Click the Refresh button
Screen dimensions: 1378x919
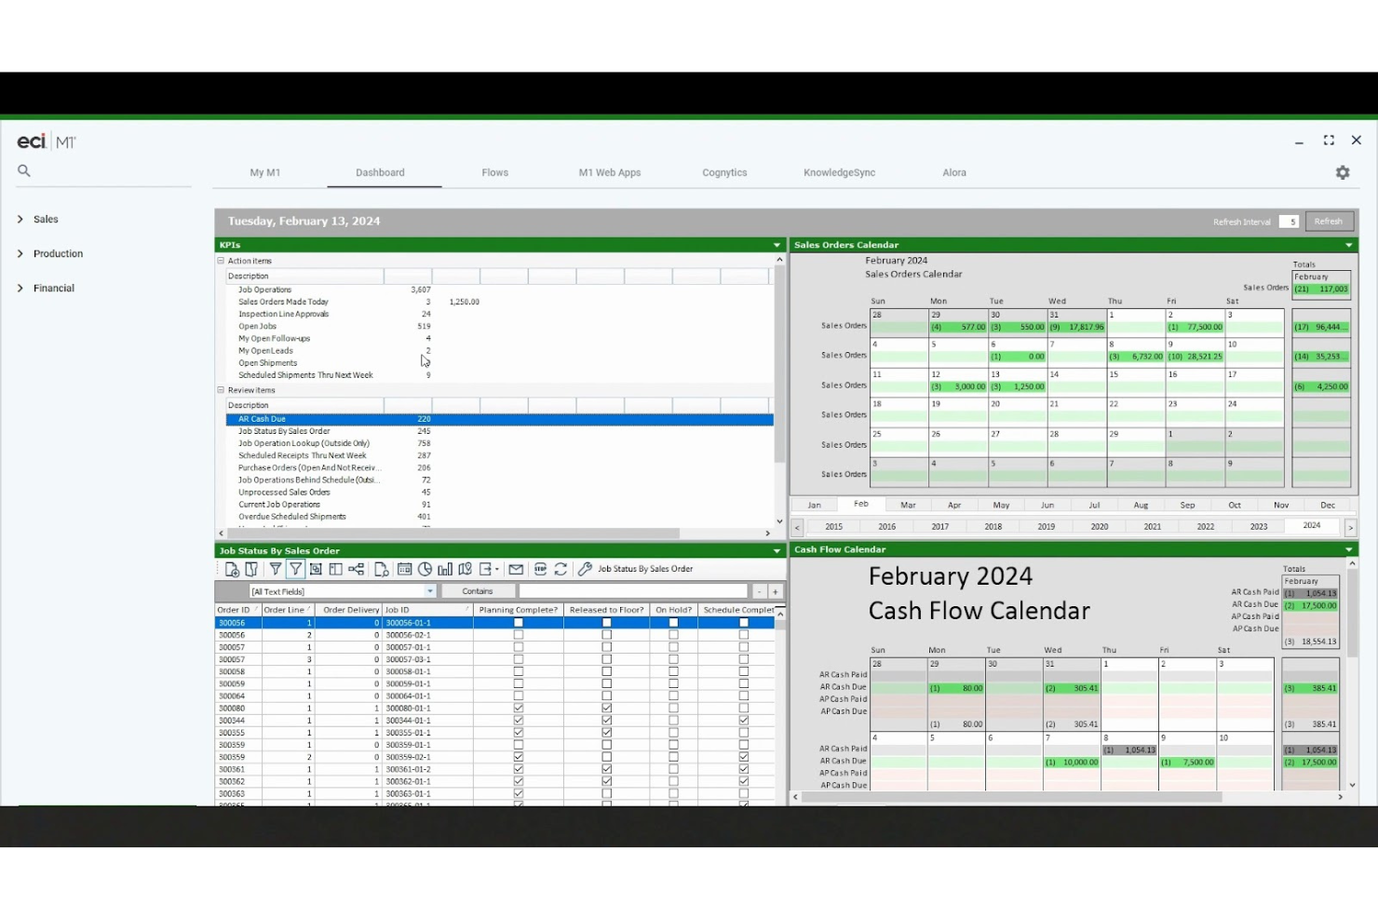[x=1329, y=222]
